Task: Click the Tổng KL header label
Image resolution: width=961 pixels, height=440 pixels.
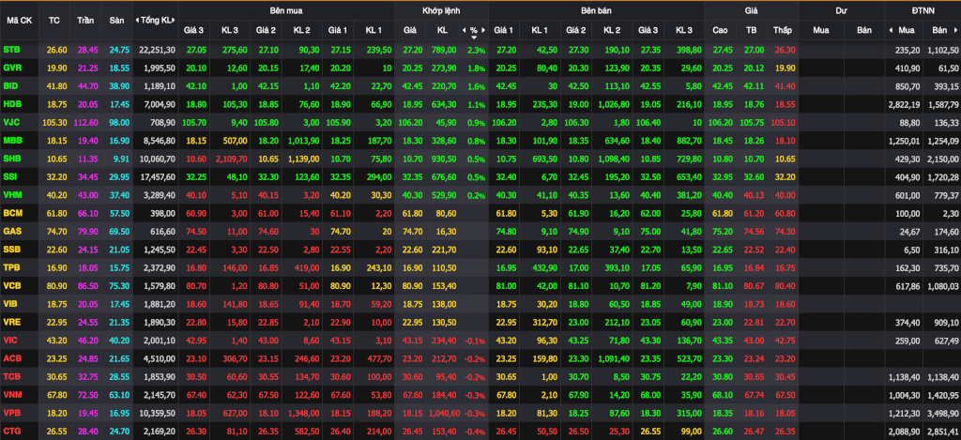Action: click(x=157, y=21)
